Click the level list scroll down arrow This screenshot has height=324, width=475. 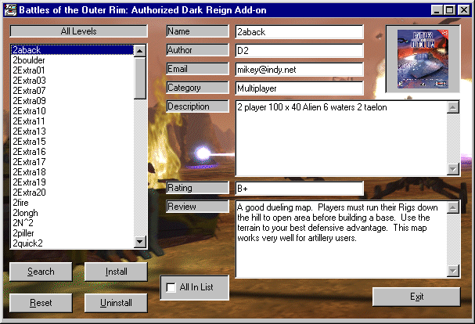pyautogui.click(x=139, y=242)
